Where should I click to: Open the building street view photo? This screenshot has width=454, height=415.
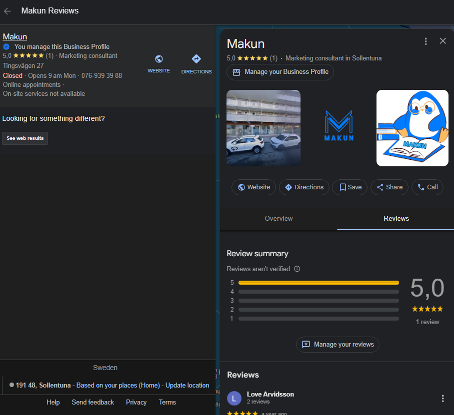[x=263, y=128]
